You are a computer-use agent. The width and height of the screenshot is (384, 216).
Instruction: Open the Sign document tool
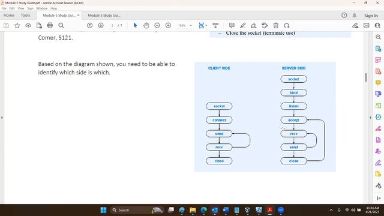(x=253, y=25)
